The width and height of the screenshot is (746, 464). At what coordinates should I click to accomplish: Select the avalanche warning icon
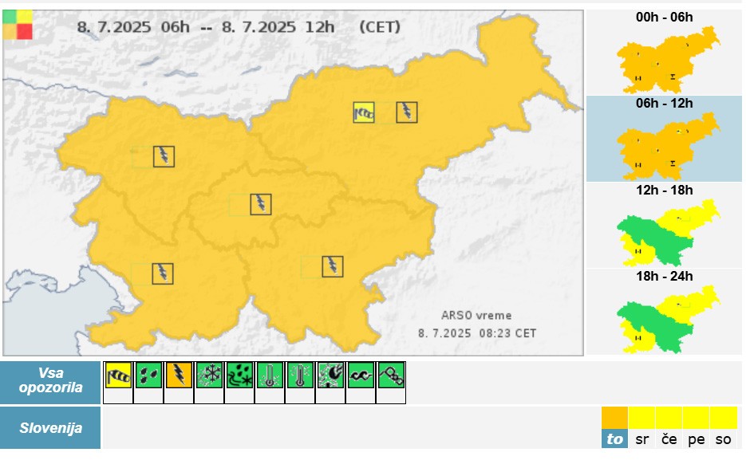[391, 375]
